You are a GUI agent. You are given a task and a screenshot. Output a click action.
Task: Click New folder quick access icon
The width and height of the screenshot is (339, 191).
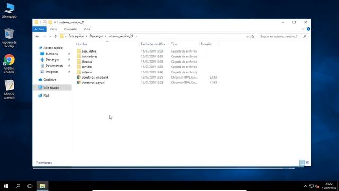50,22
